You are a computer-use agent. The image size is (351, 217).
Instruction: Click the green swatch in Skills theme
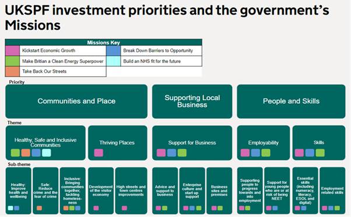point(320,153)
